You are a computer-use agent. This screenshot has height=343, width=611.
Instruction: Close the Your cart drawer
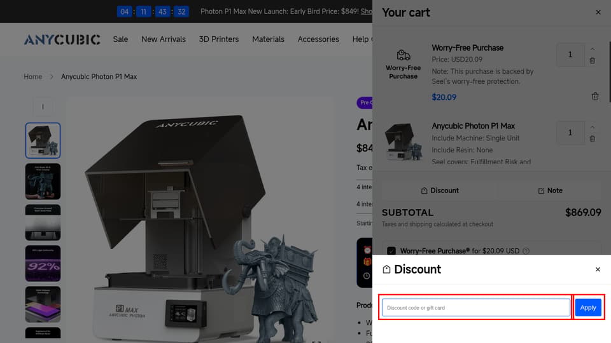coord(598,13)
